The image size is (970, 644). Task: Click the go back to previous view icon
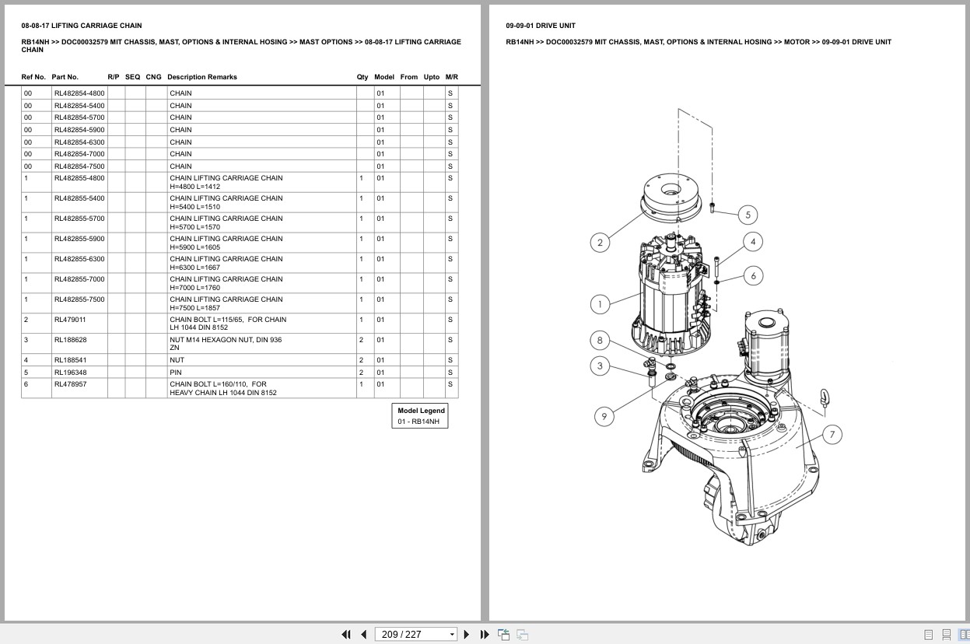tap(504, 635)
